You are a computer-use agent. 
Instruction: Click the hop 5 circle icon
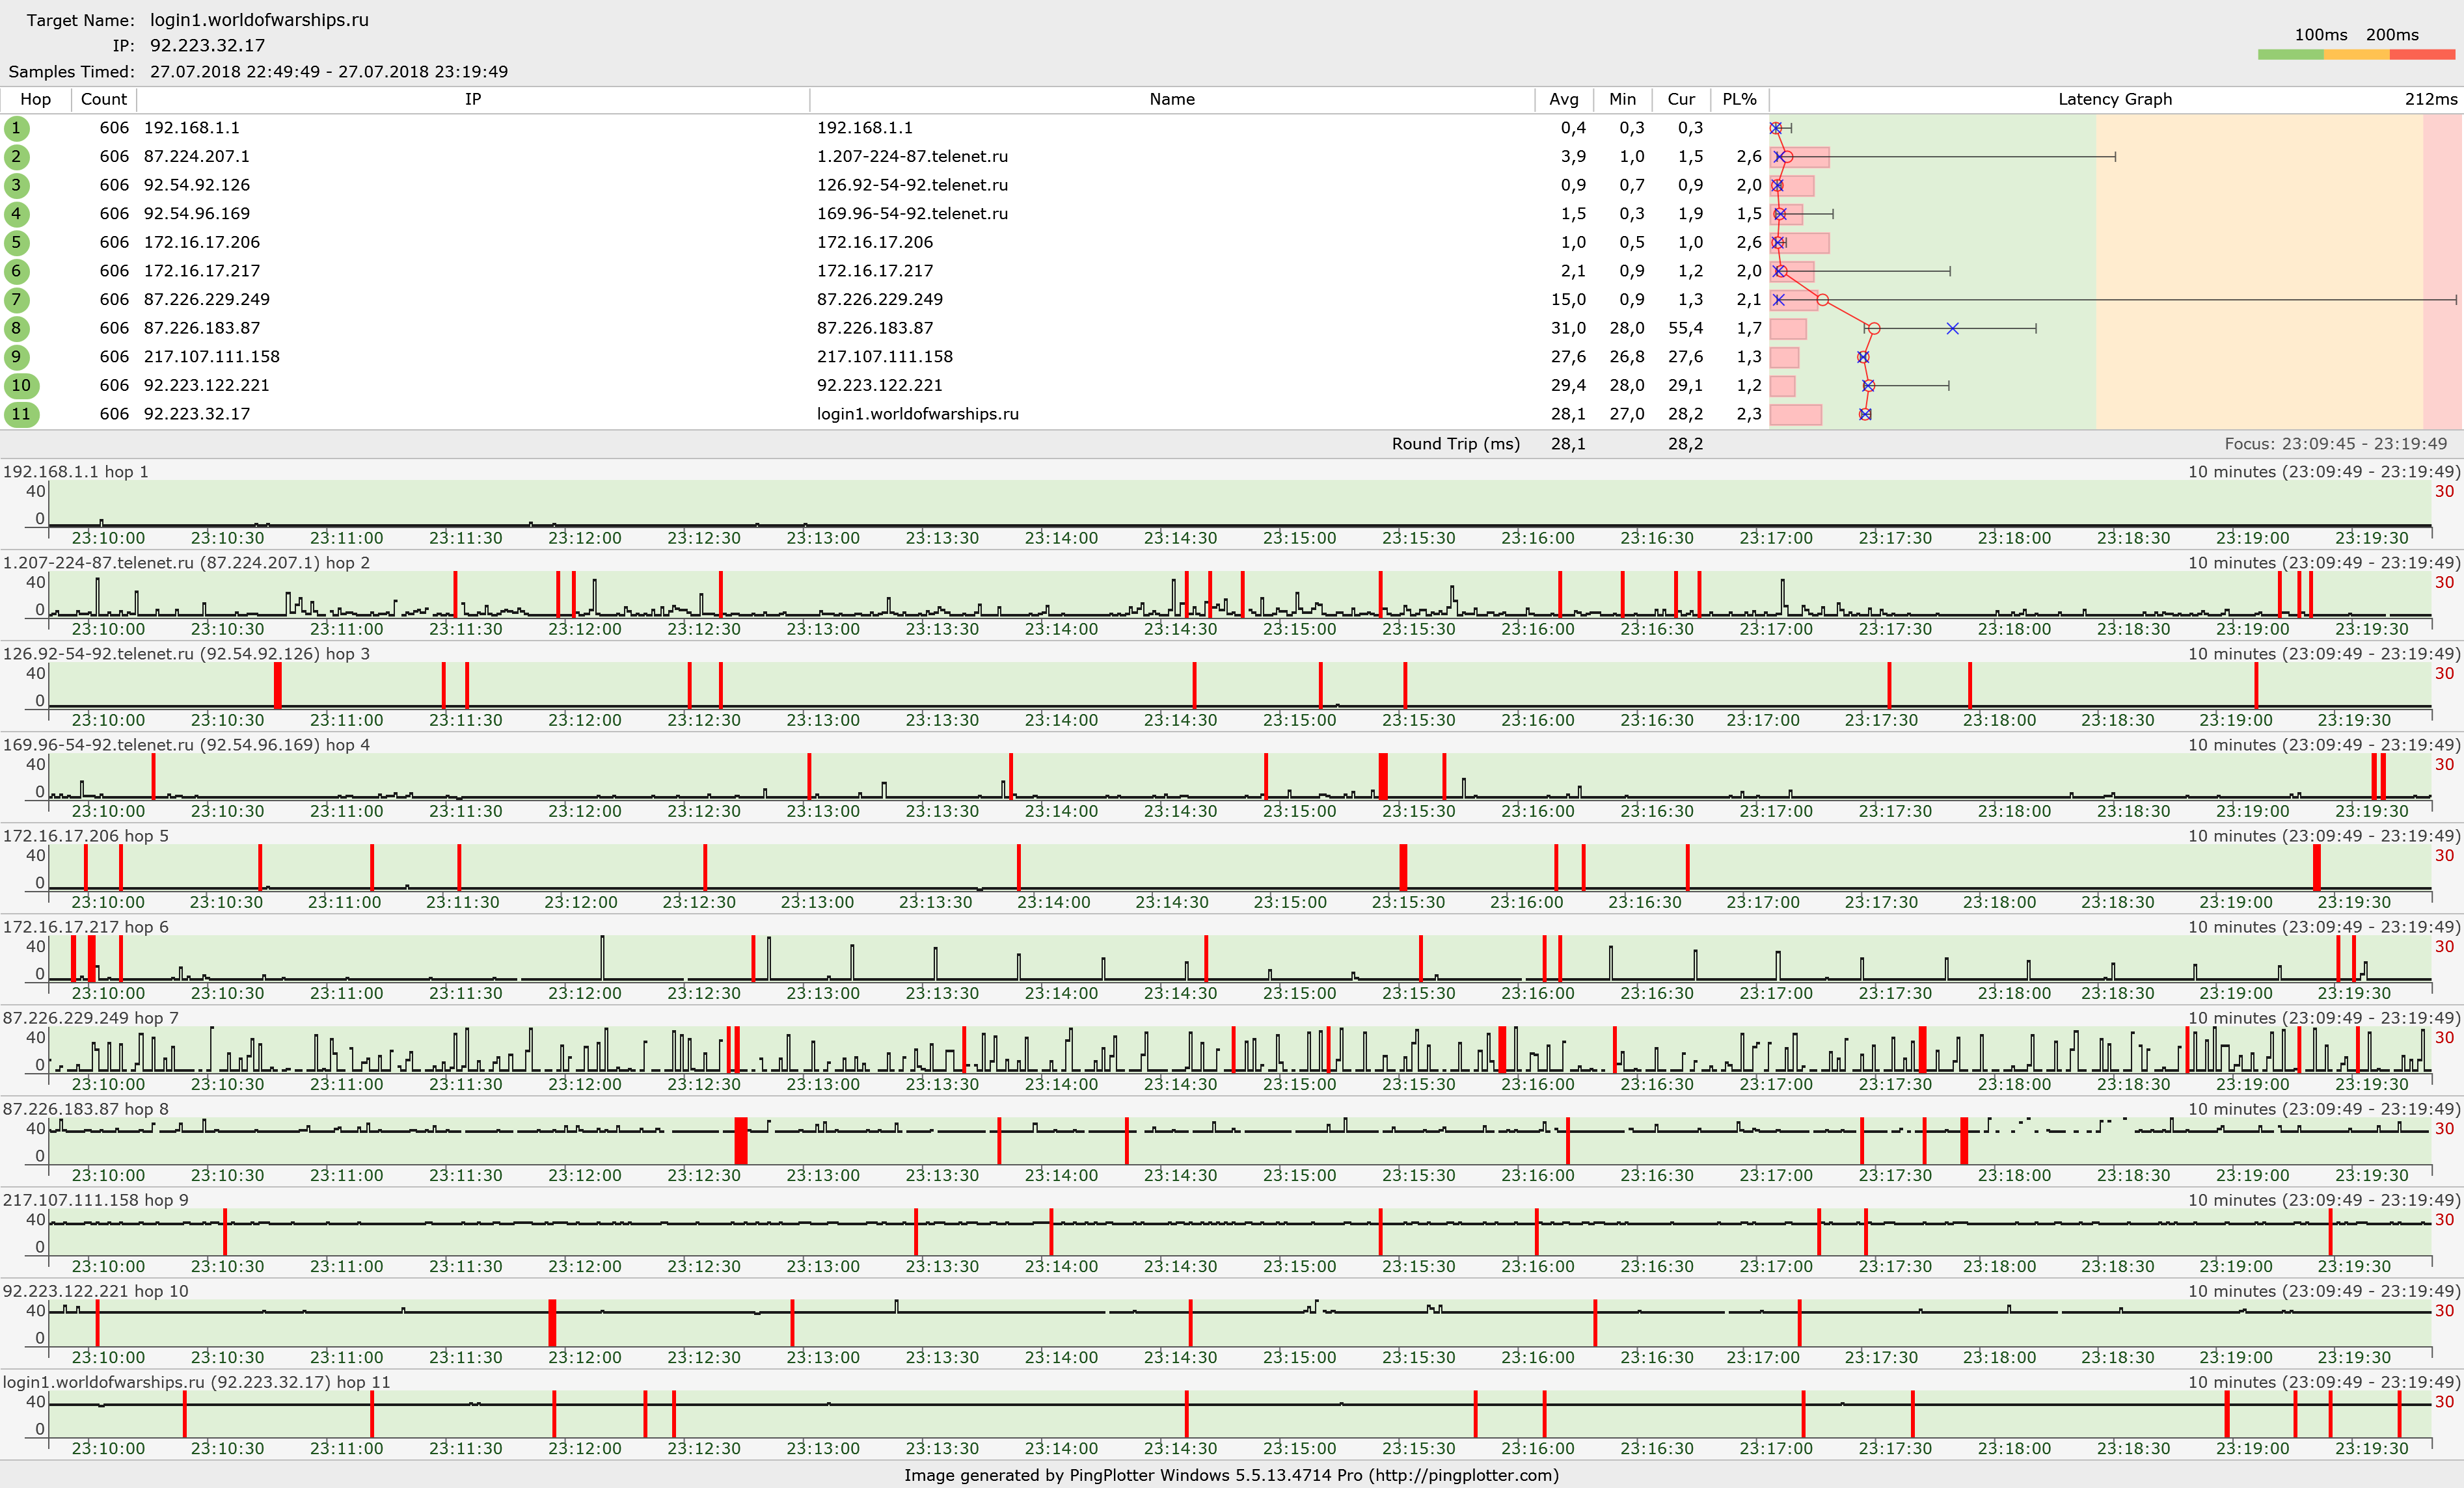coord(16,243)
